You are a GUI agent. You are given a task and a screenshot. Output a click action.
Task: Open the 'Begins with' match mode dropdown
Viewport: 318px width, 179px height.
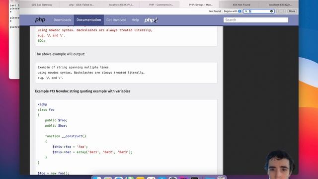coord(232,11)
